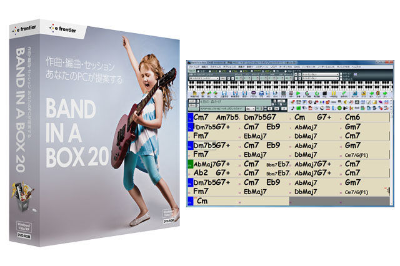Open the Edit menu
400x266 pixels.
204,67
